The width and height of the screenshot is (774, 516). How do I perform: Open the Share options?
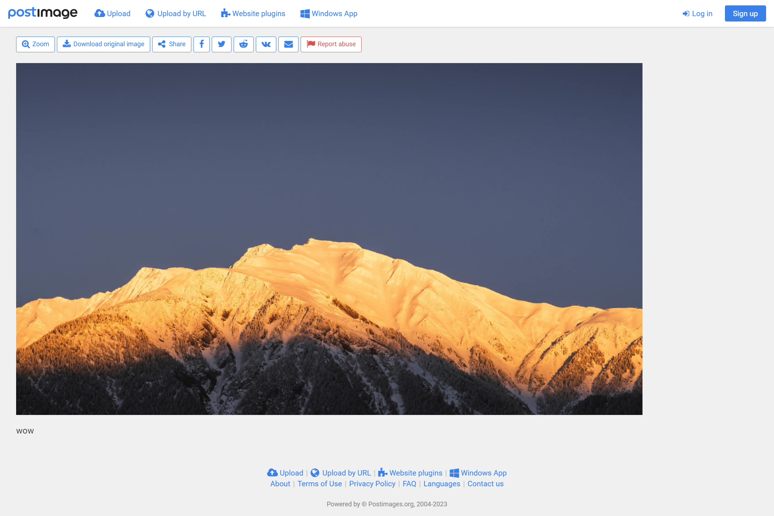(172, 44)
